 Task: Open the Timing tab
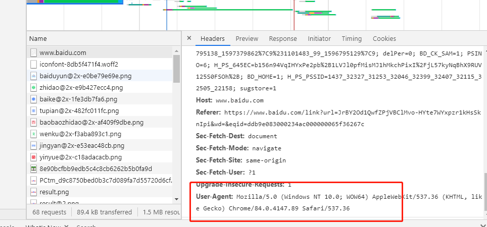[x=352, y=39]
